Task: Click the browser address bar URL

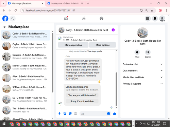Action: coord(51,10)
